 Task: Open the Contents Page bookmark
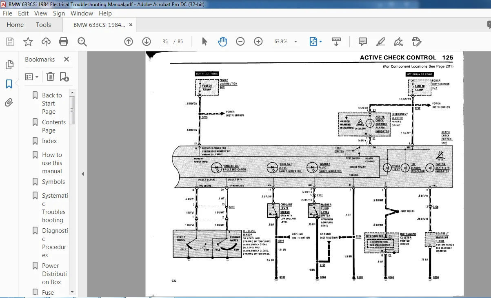coord(53,126)
